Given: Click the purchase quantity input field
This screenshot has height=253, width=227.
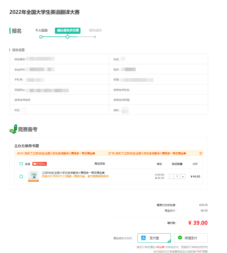Looking at the screenshot, I should coord(177,177).
